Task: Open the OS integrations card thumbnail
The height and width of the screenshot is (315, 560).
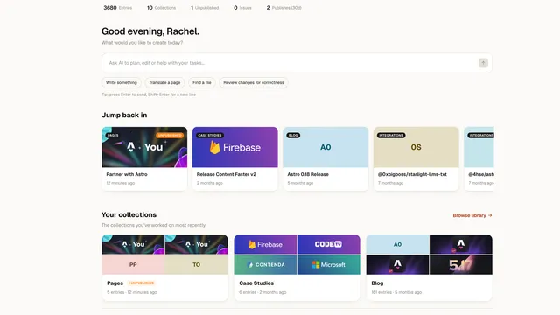Action: (x=416, y=147)
